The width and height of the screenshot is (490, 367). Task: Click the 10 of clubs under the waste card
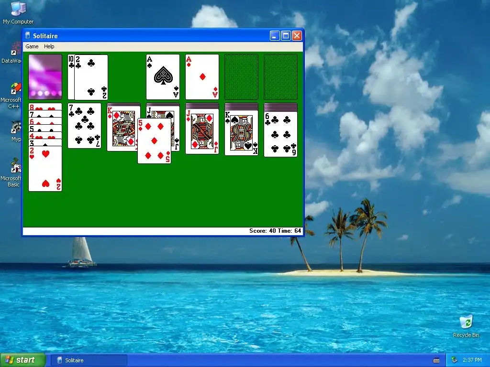[x=71, y=77]
